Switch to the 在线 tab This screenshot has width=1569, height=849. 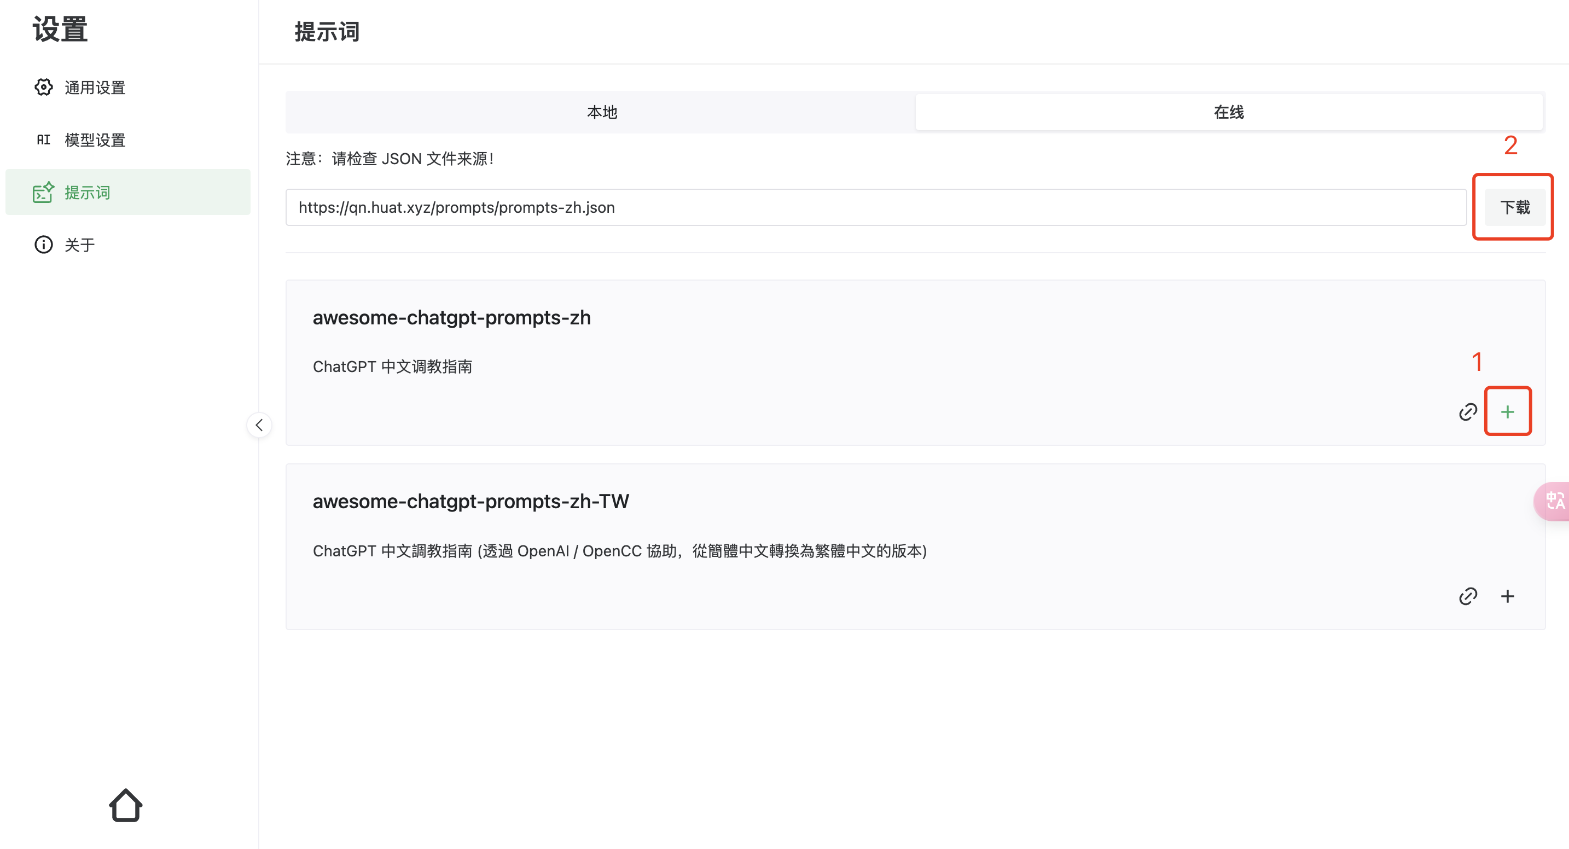(x=1229, y=112)
